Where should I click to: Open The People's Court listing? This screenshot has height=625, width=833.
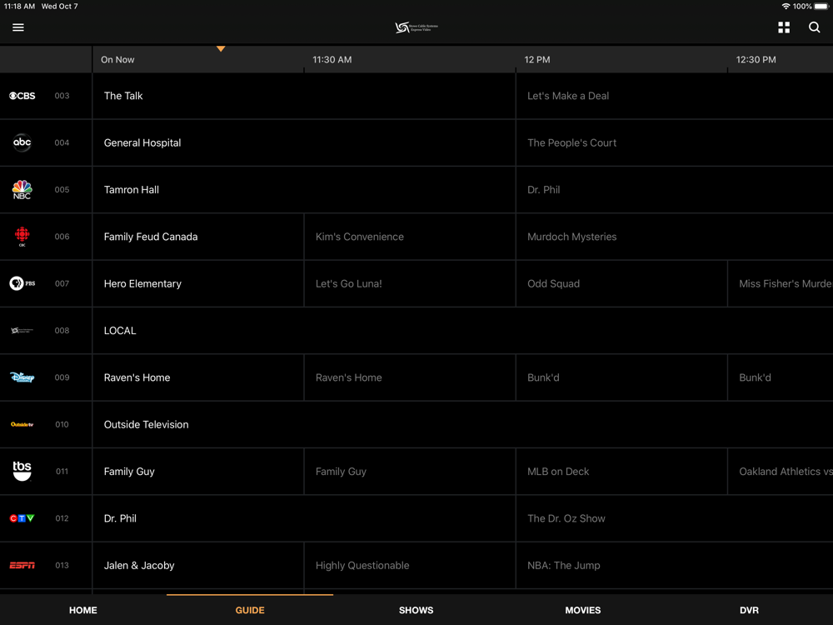(x=675, y=142)
